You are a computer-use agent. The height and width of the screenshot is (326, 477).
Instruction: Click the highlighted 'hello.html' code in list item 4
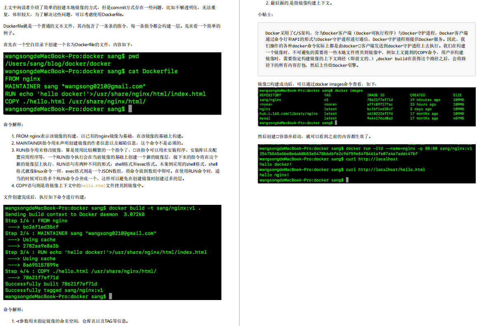coord(93,186)
